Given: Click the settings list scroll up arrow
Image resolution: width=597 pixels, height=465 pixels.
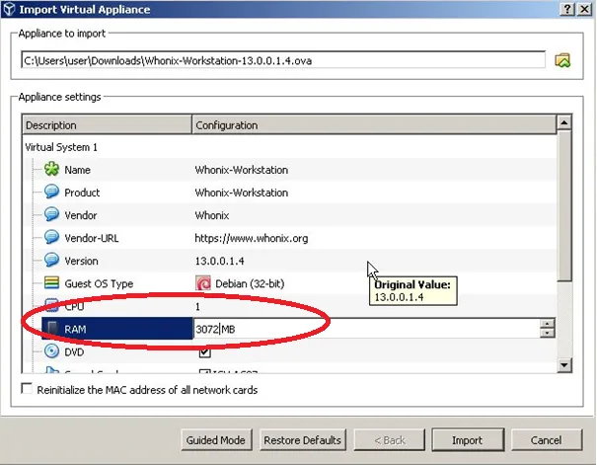Looking at the screenshot, I should [563, 122].
